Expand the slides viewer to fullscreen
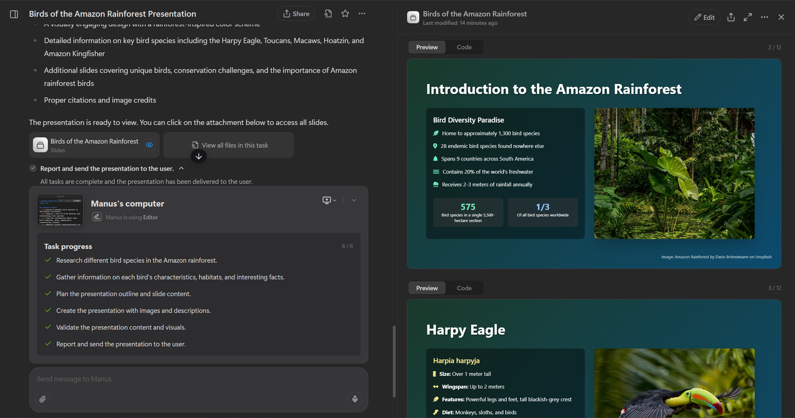Image resolution: width=795 pixels, height=418 pixels. [x=747, y=17]
